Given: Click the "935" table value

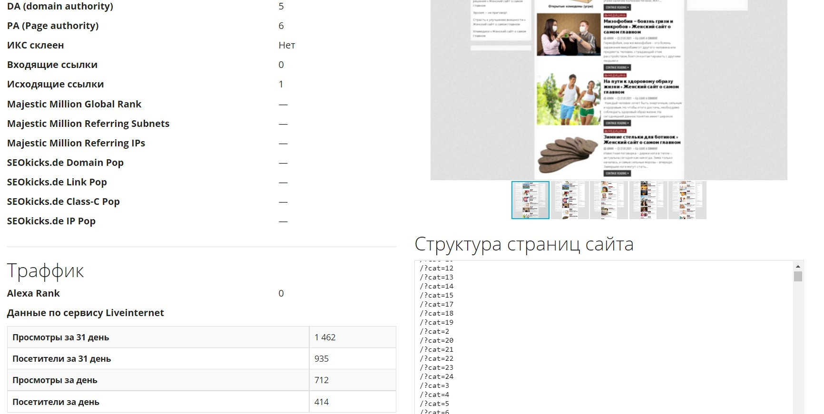Looking at the screenshot, I should [x=322, y=359].
